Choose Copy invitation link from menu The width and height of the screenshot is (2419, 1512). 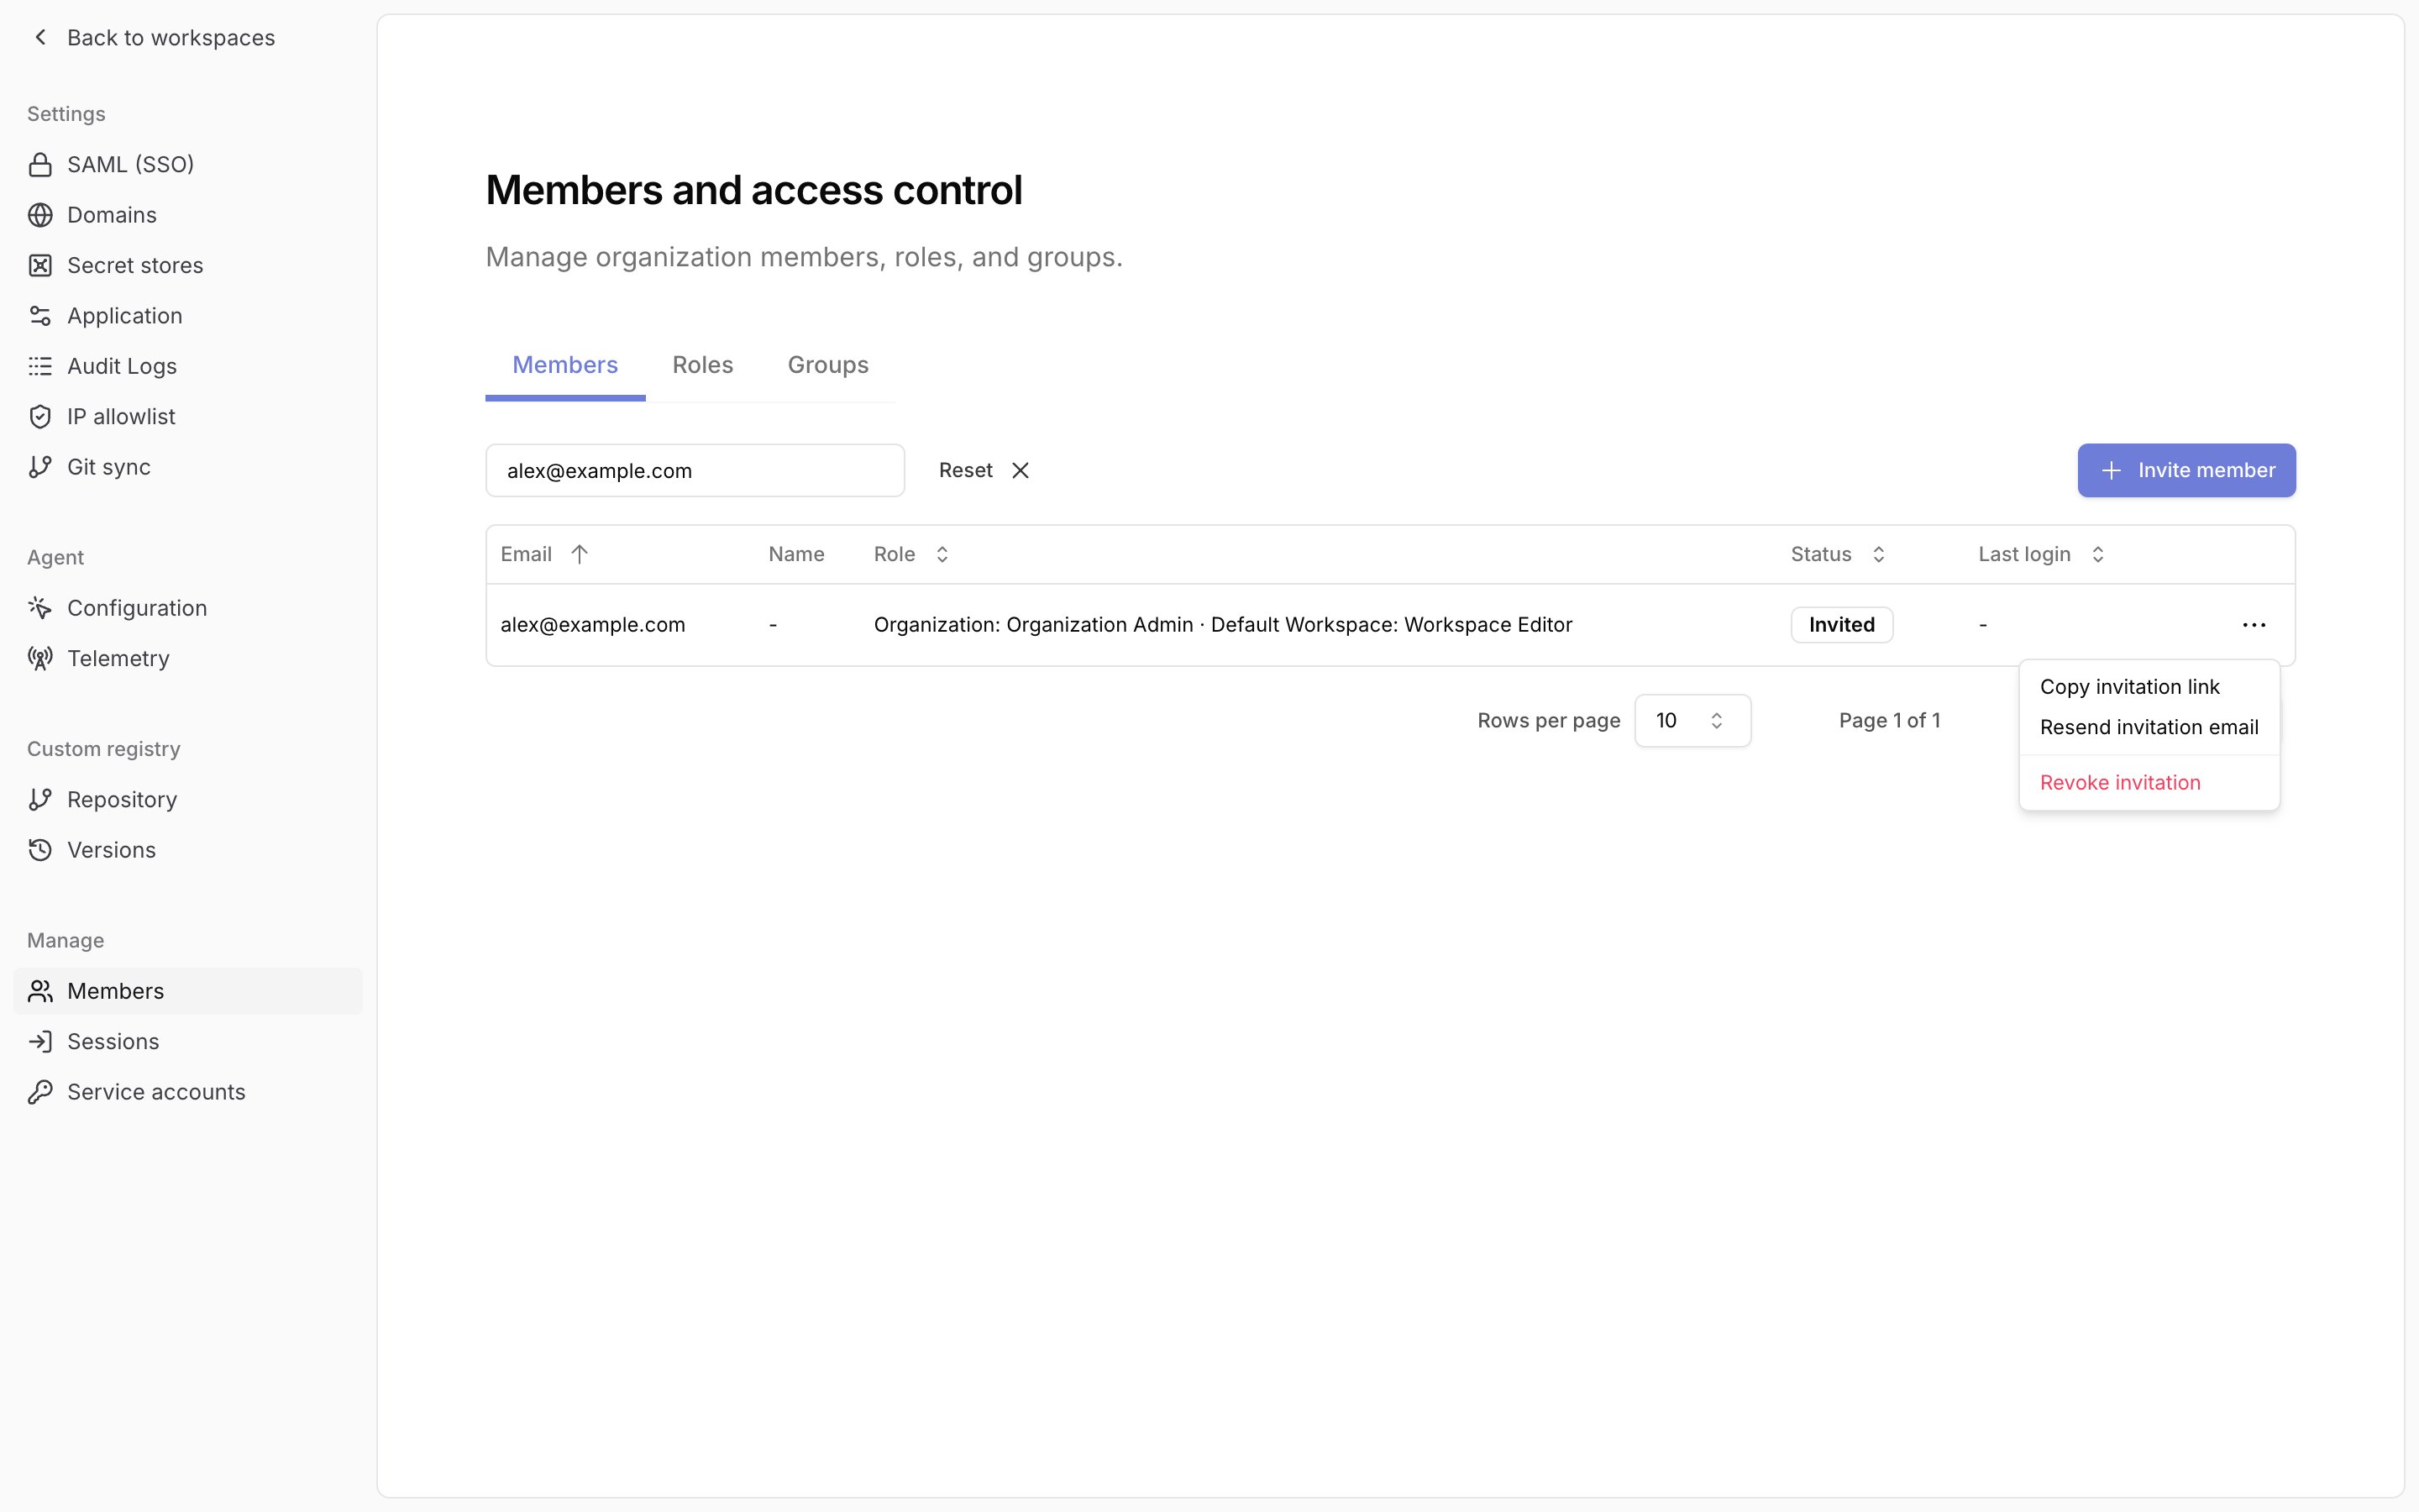2149,687
